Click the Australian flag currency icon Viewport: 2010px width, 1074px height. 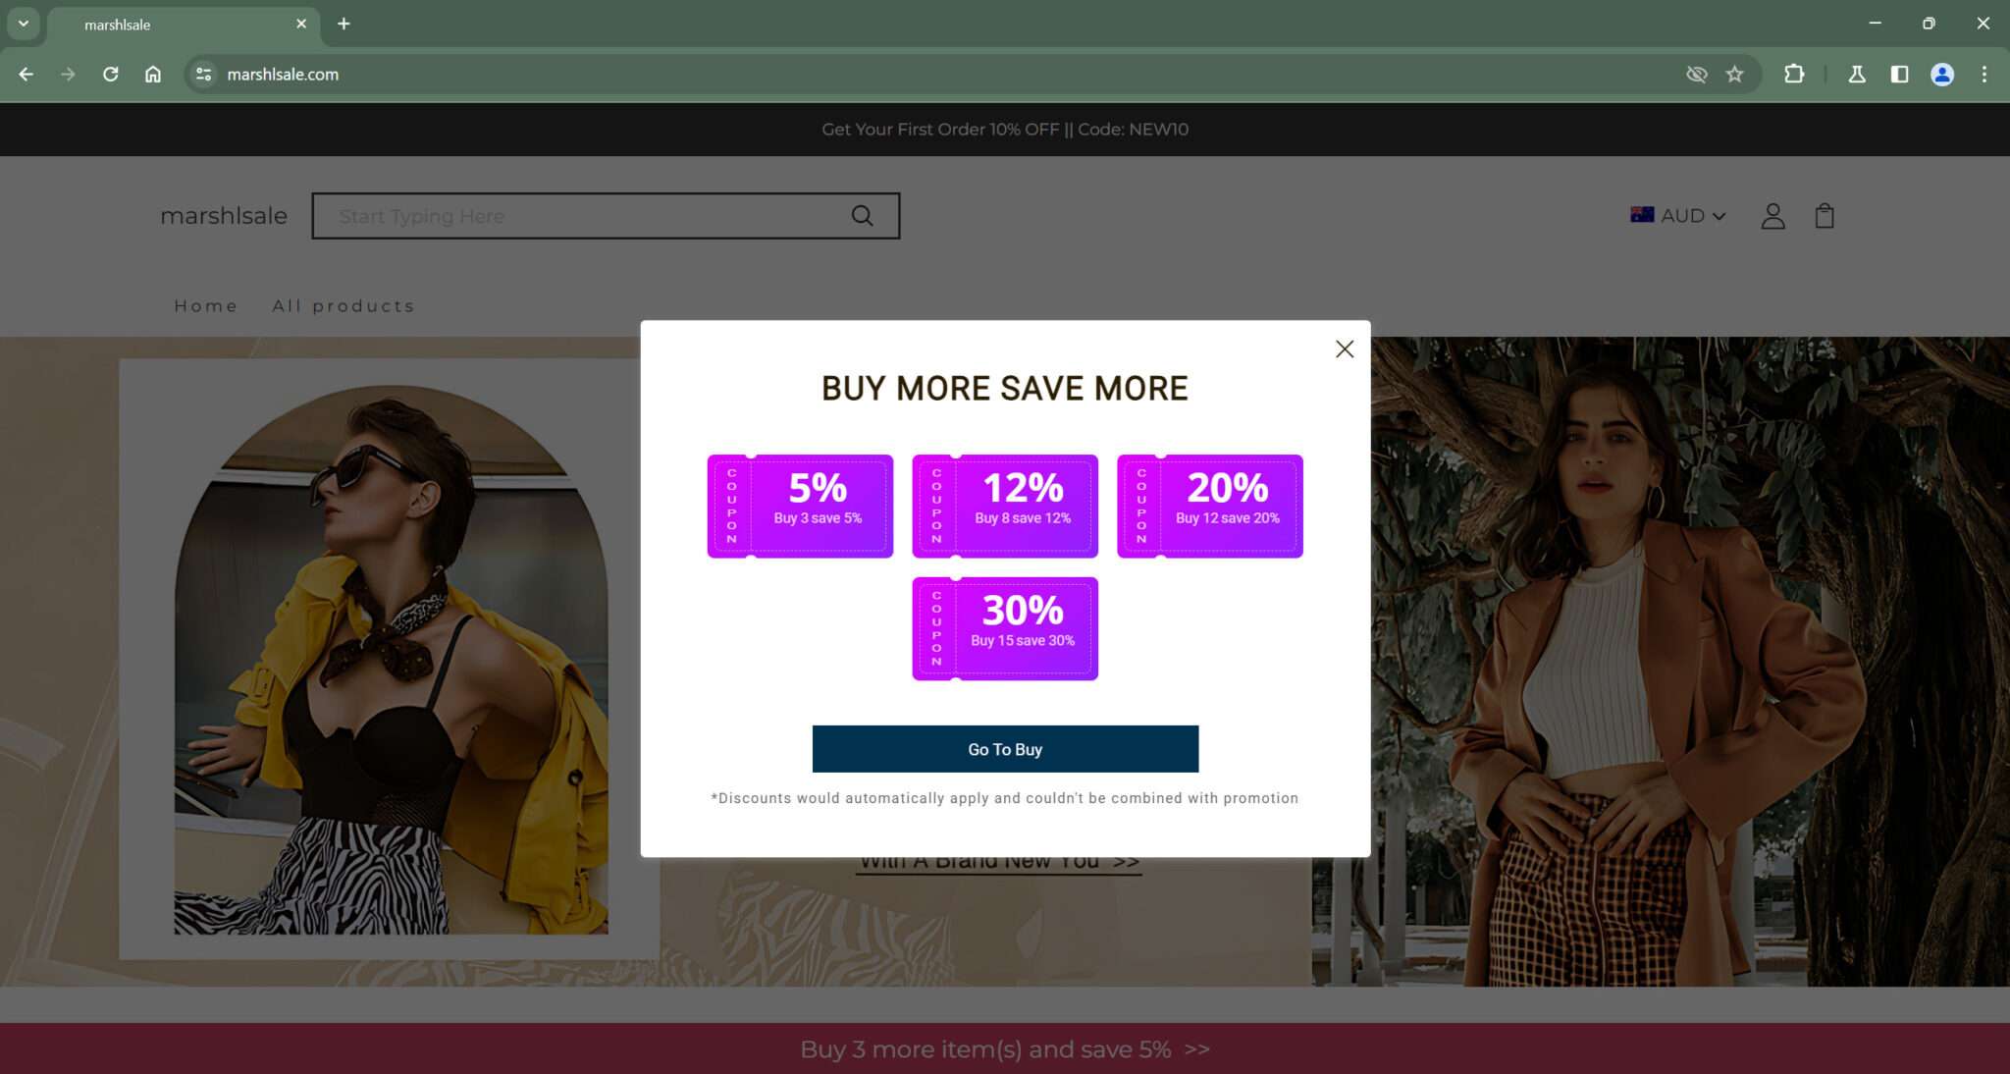click(x=1642, y=214)
